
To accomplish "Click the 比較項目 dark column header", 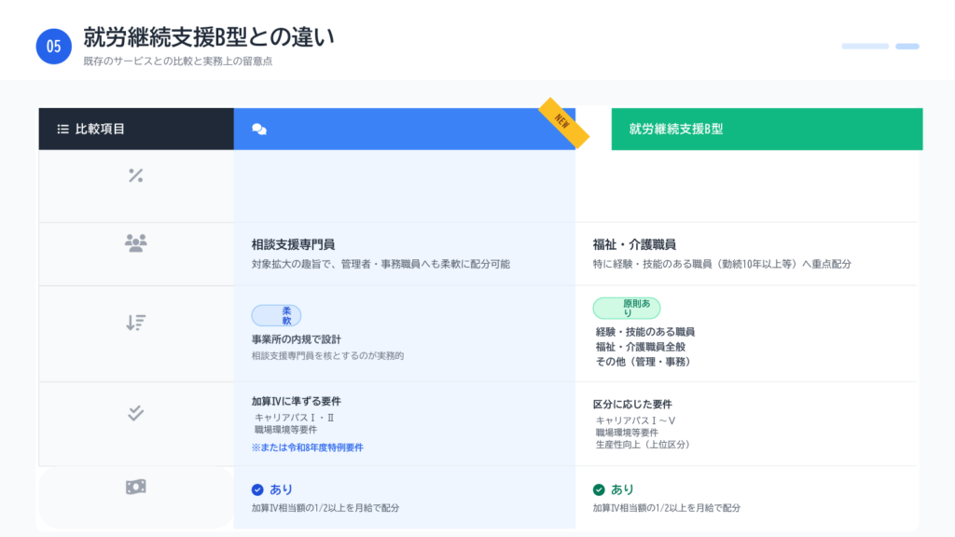I will coord(136,129).
